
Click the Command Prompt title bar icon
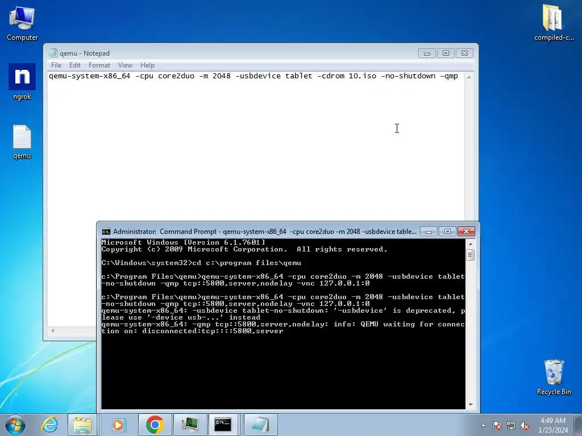coord(106,232)
